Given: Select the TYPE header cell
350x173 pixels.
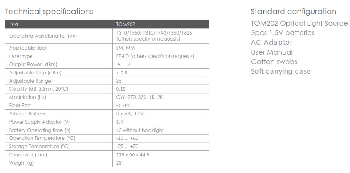Looking at the screenshot, I should [x=14, y=24].
